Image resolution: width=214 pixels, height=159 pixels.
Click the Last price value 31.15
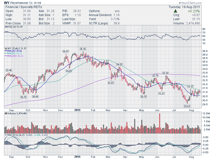tap(196, 19)
